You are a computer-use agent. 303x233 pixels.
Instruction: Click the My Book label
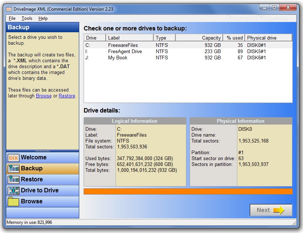118,58
